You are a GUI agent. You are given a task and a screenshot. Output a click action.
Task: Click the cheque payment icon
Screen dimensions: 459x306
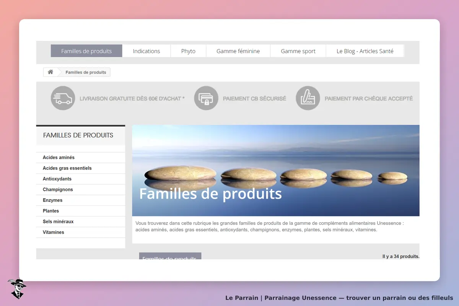click(308, 98)
